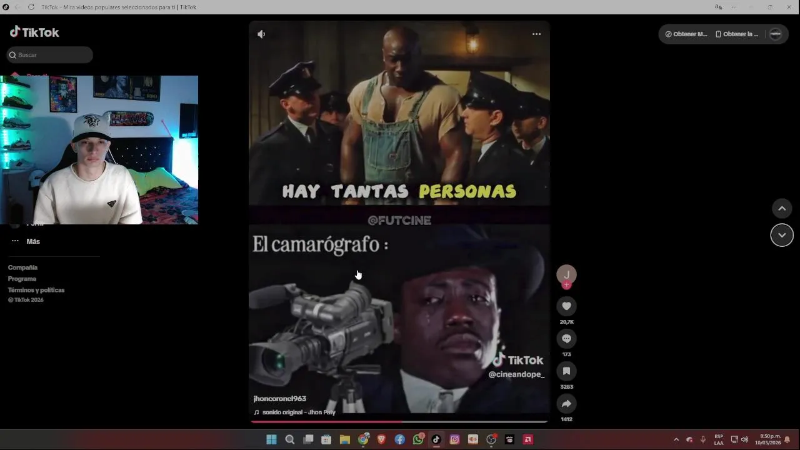800x450 pixels.
Task: Click the microphone tray icon
Action: [x=703, y=440]
